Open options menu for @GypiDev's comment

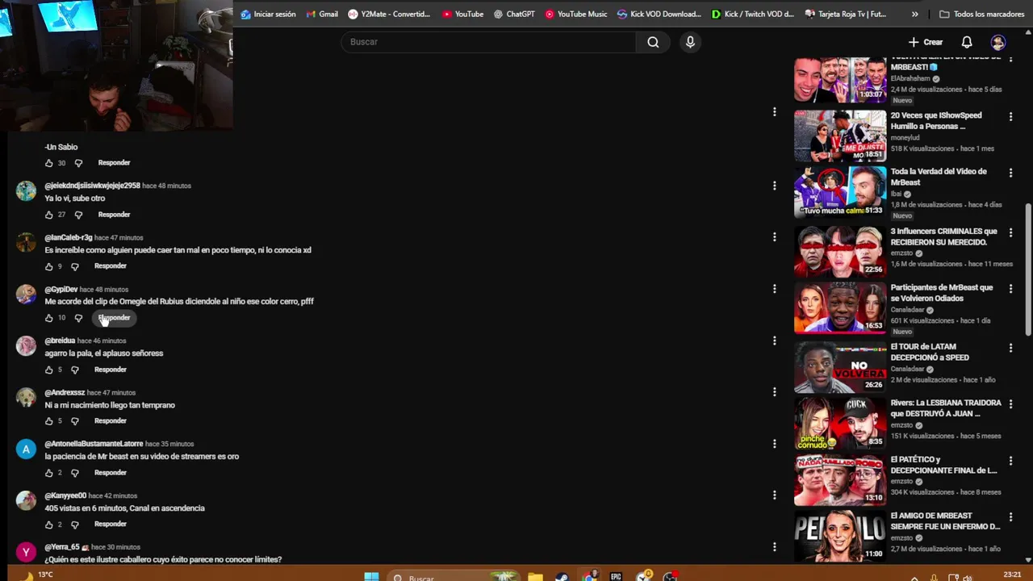774,289
